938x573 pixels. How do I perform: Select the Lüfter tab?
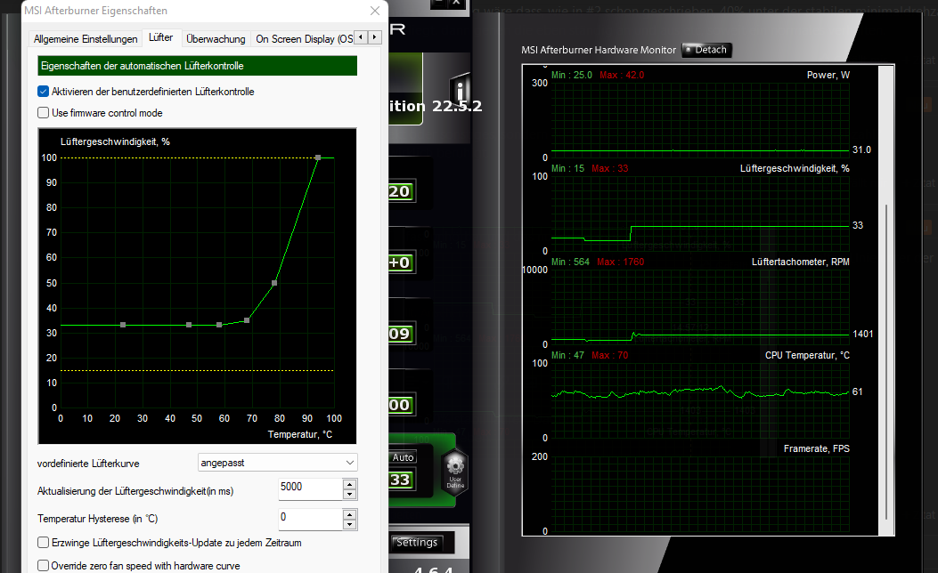coord(160,37)
